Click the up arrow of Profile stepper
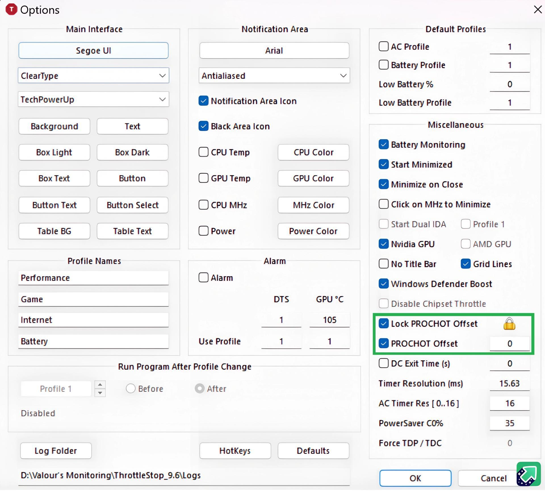Image resolution: width=545 pixels, height=491 pixels. tap(100, 385)
